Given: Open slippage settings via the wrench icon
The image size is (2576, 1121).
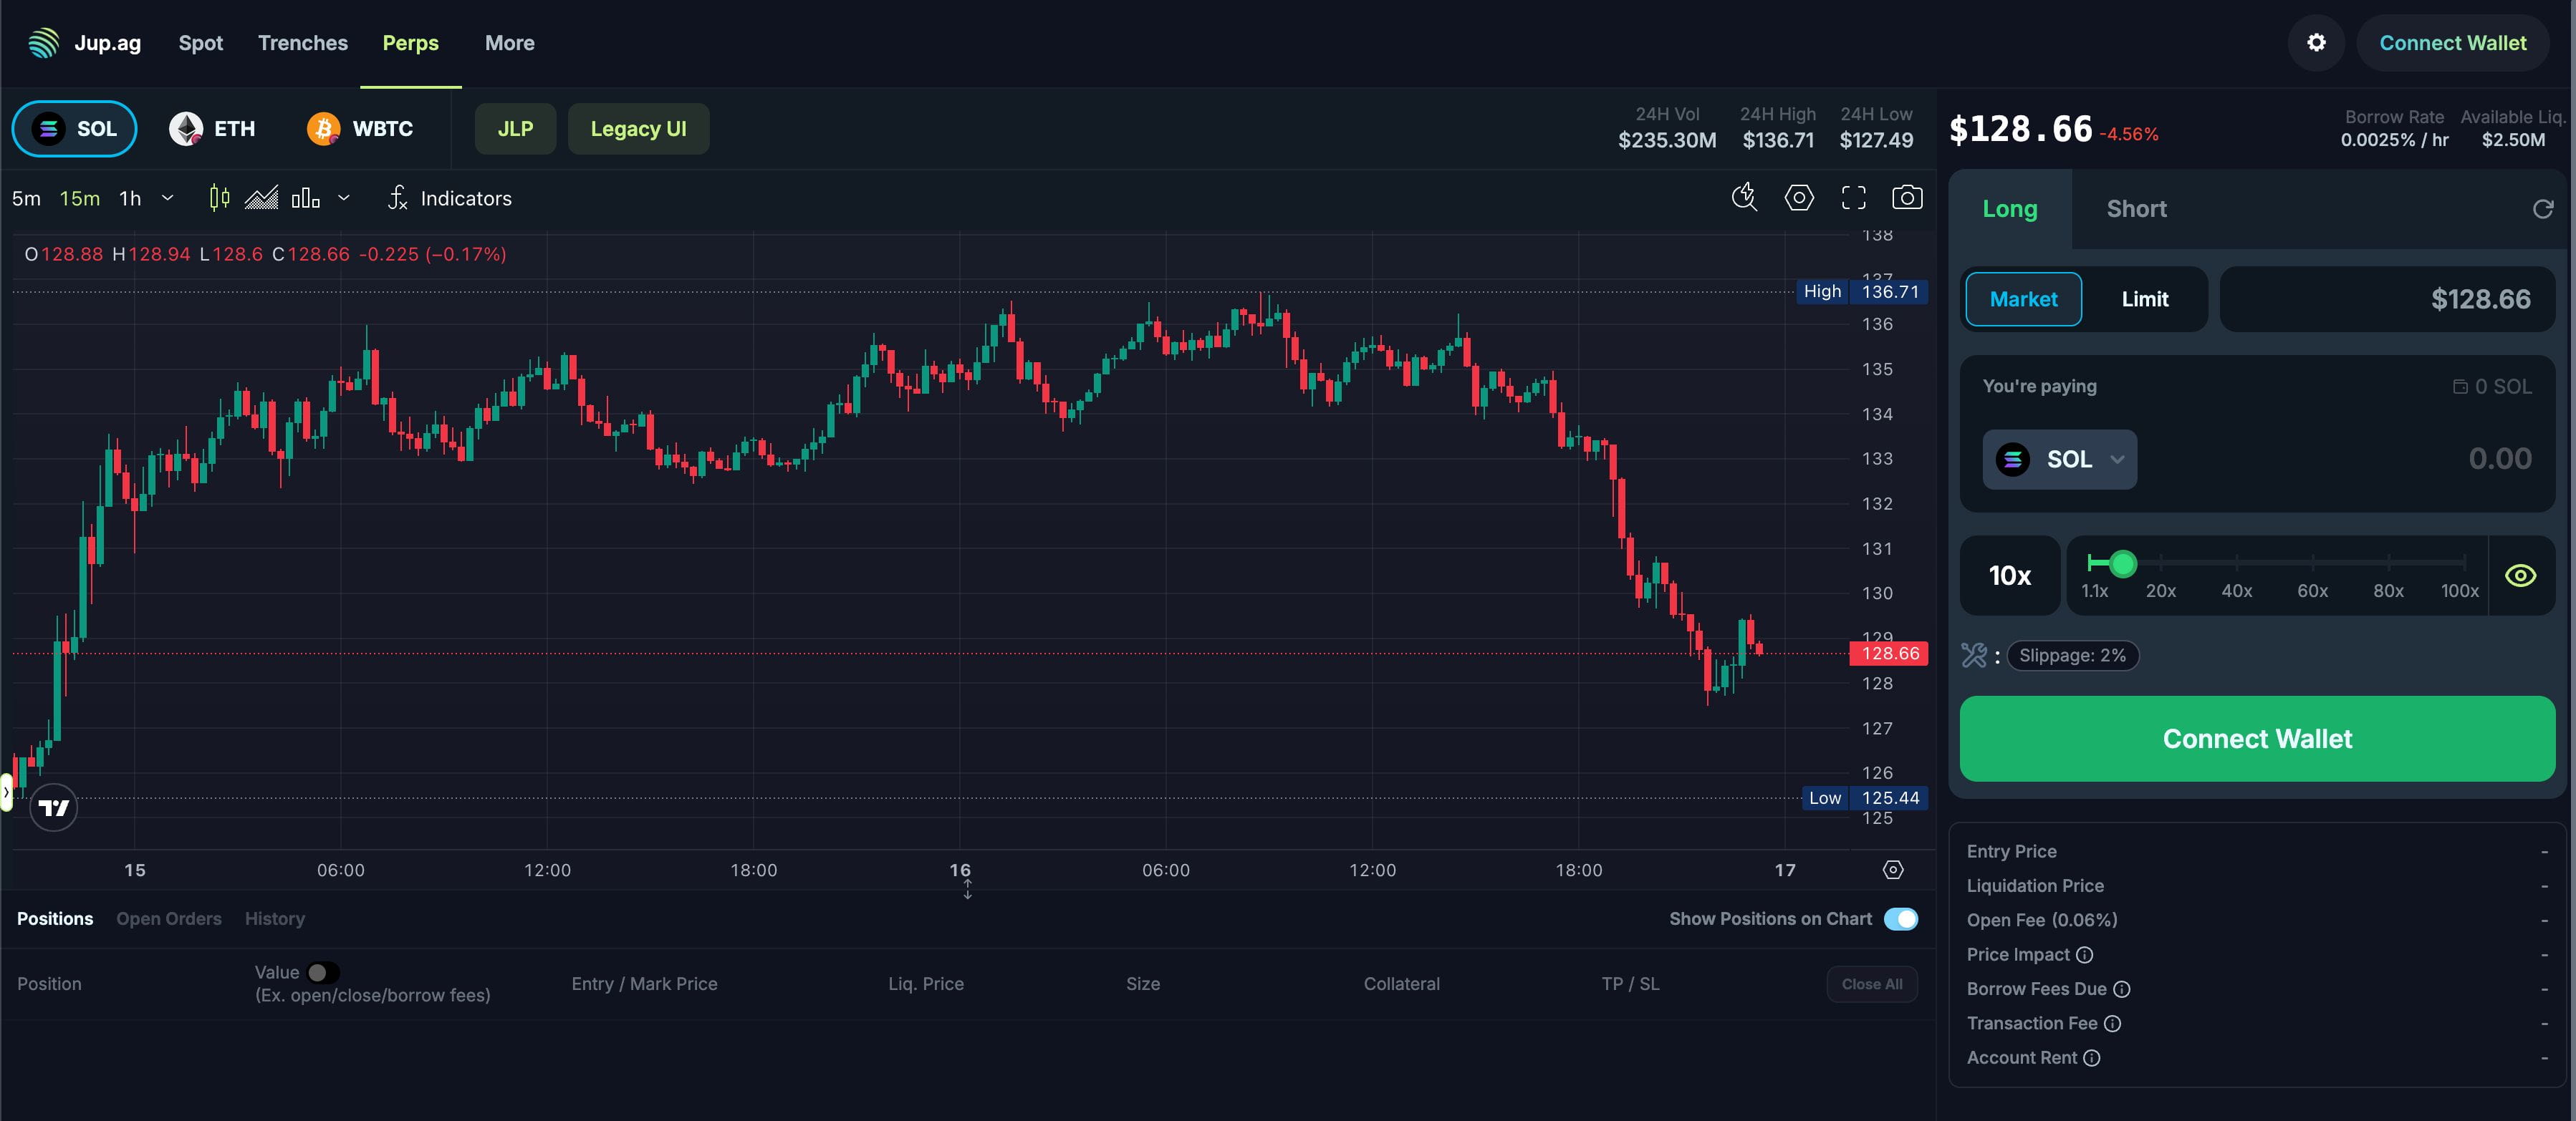Looking at the screenshot, I should (1974, 656).
